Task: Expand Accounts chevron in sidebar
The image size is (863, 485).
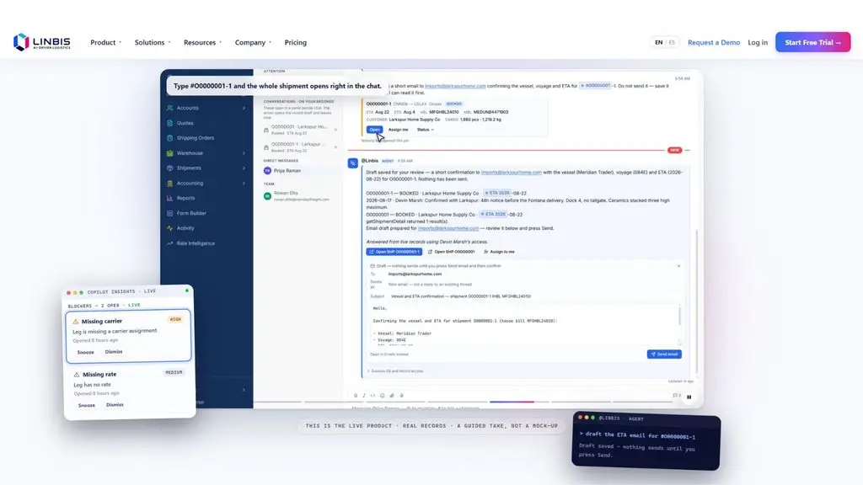Action: click(244, 109)
